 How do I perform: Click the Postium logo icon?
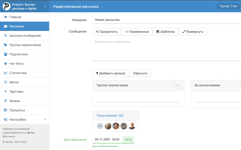pos(6,6)
